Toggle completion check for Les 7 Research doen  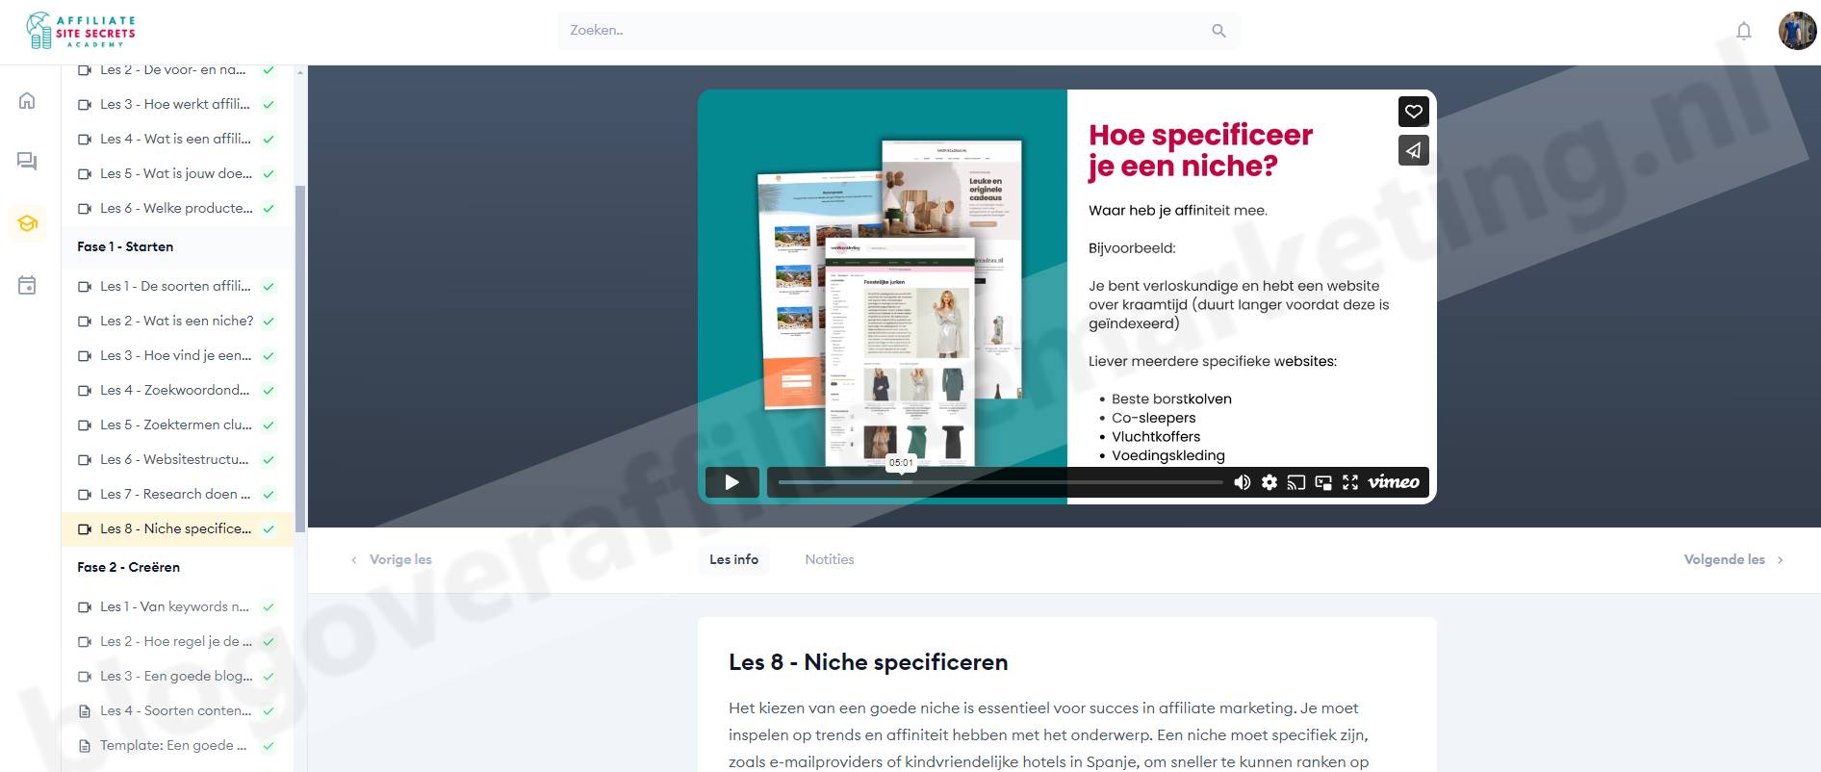pos(269,495)
